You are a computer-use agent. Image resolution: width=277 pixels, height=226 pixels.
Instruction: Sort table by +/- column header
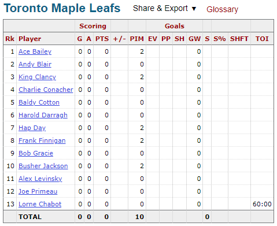pos(120,39)
